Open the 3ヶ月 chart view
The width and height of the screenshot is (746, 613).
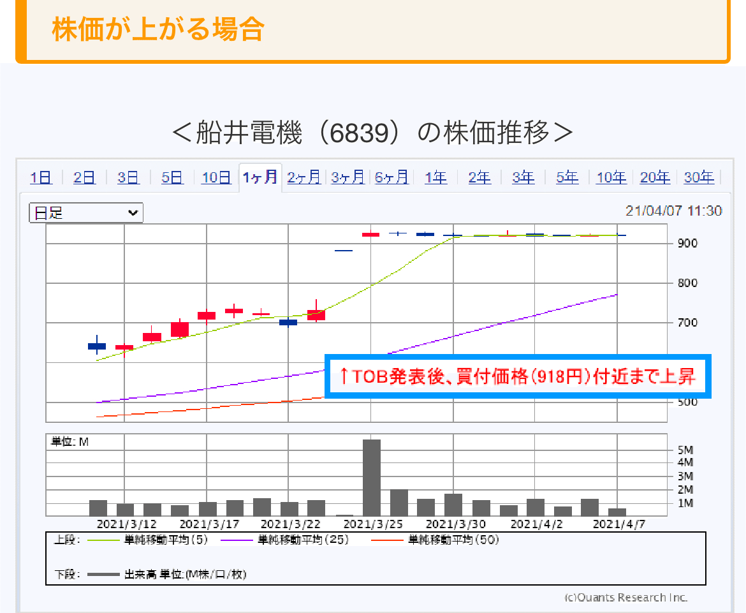coord(347,177)
